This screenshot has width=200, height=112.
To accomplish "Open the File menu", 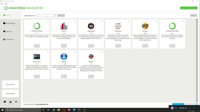I will point(2,4).
